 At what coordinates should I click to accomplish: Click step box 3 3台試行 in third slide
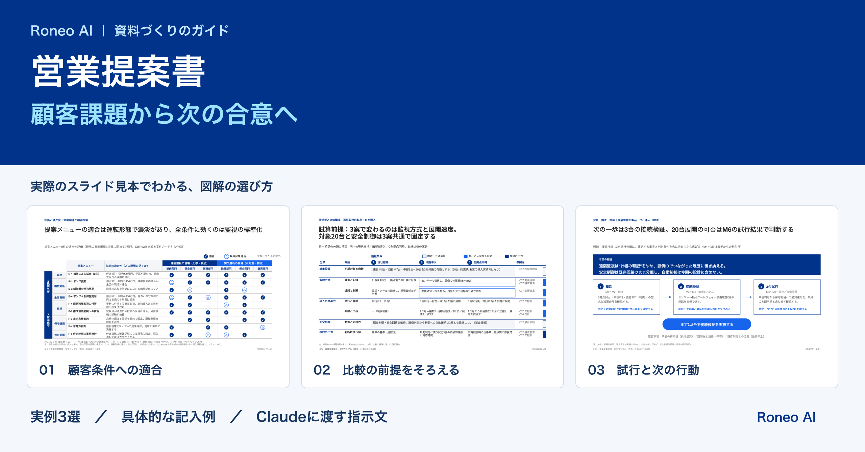coord(787,297)
